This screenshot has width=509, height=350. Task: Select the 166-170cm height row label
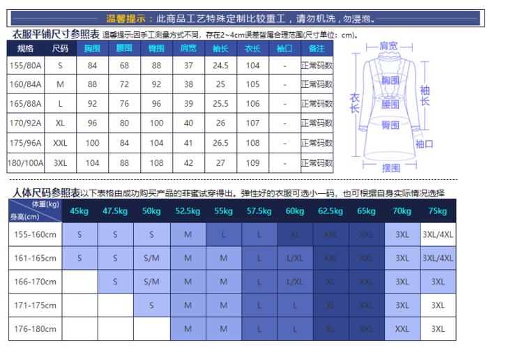pos(35,282)
